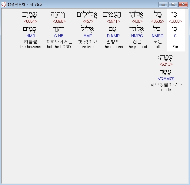Click the English gloss 'the heavens'
This screenshot has height=185, width=190.
(x=31, y=47)
